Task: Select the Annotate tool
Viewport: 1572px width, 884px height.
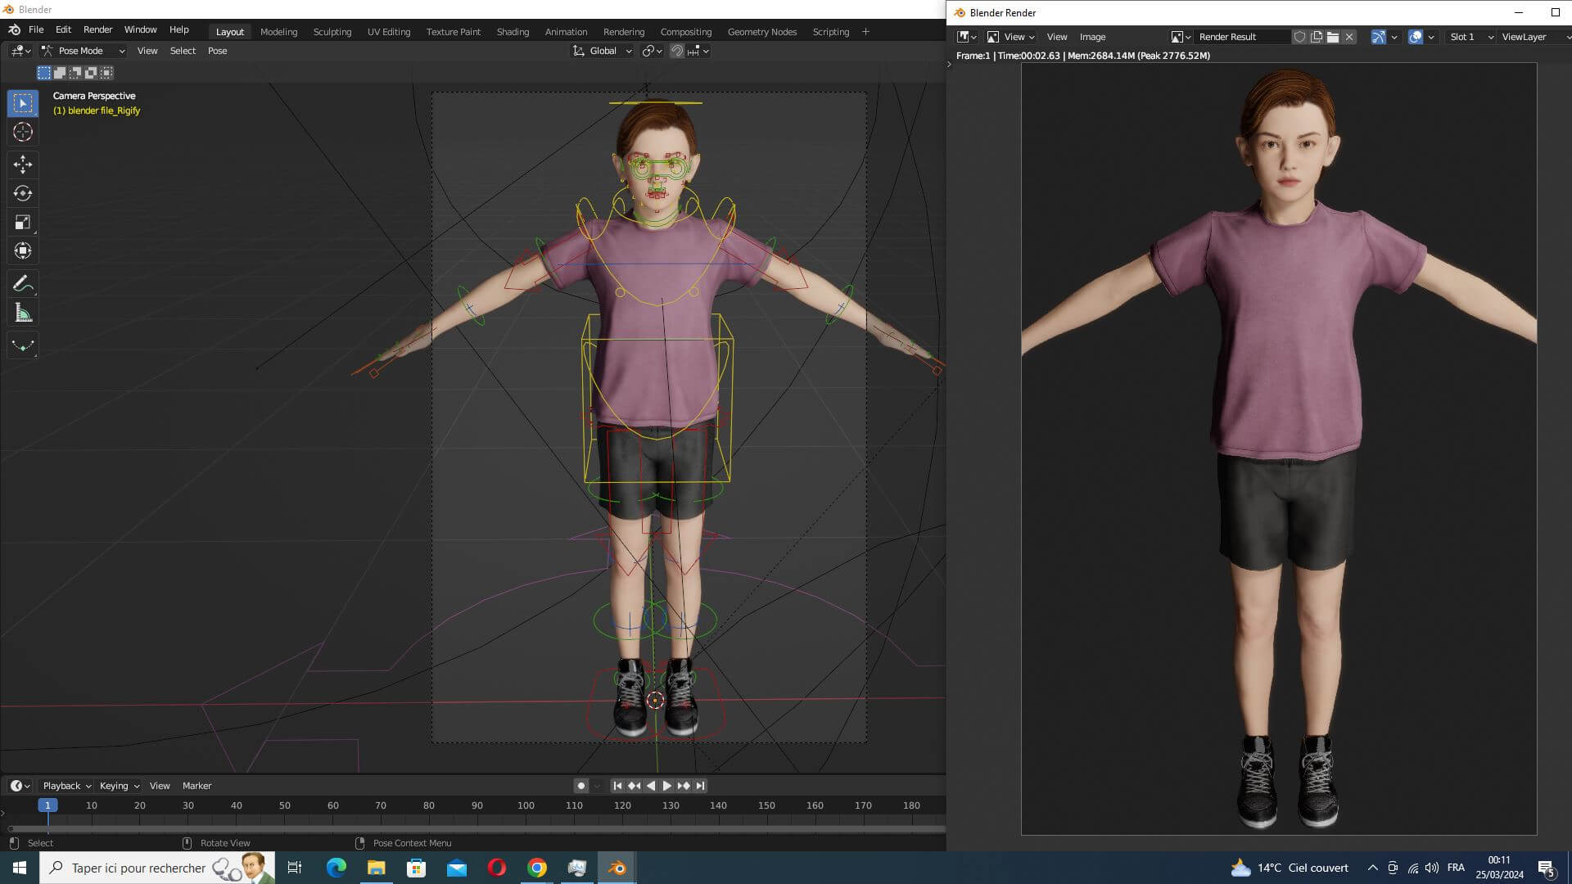Action: click(23, 284)
